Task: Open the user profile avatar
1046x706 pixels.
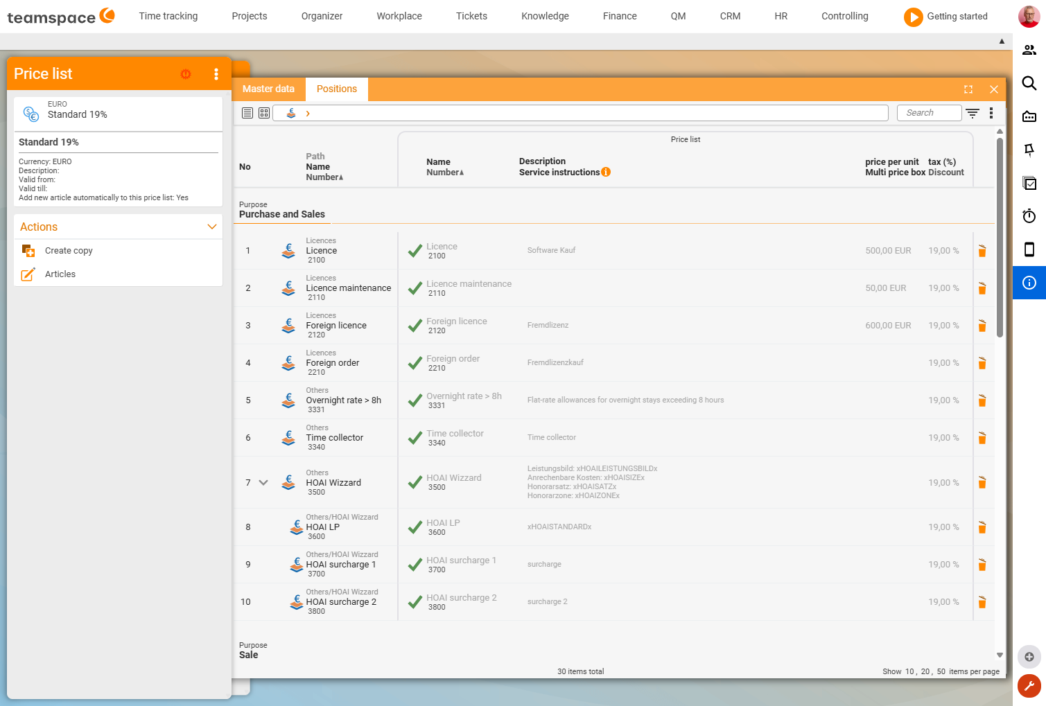Action: (1029, 16)
